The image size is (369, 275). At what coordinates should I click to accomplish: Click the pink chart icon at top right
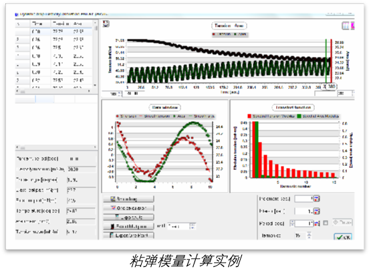tap(352, 25)
